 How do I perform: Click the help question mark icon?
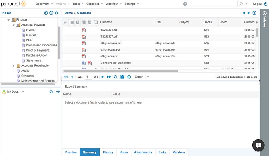[185, 4]
